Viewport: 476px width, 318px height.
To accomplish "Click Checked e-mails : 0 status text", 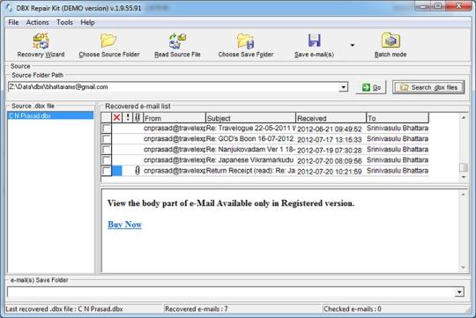I will click(353, 309).
